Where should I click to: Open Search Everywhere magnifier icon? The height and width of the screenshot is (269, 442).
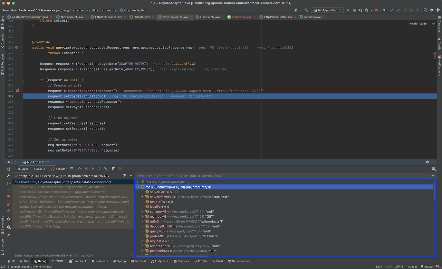425,10
